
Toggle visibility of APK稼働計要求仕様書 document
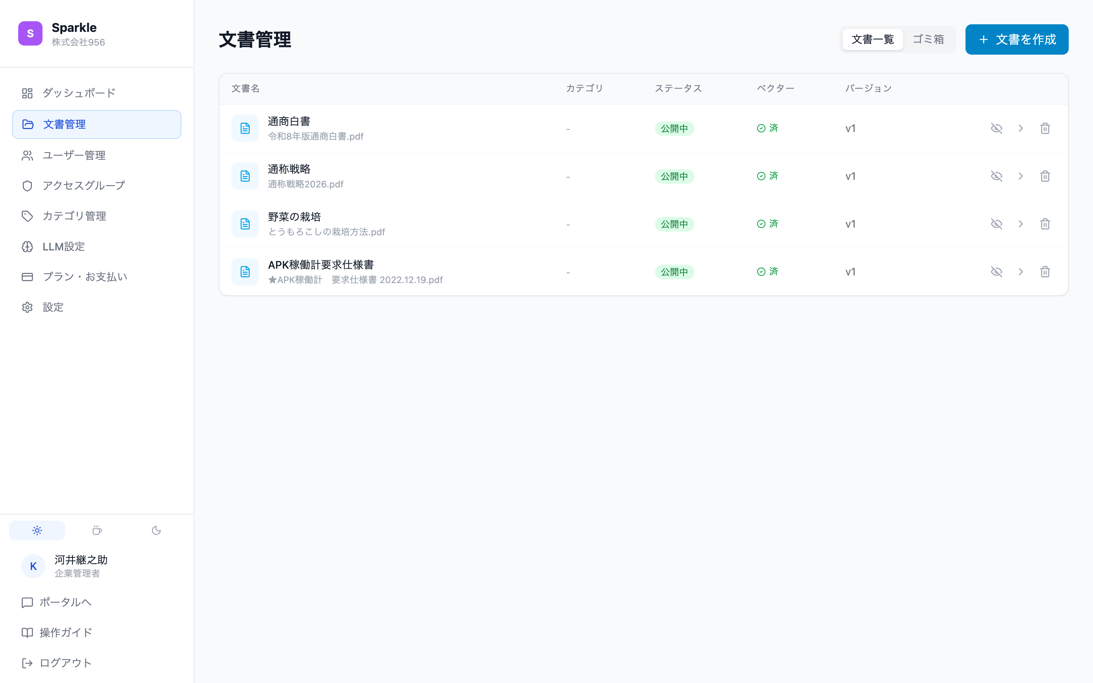pos(996,272)
